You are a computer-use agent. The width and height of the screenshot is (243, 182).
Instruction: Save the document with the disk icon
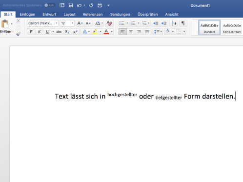(71, 5)
